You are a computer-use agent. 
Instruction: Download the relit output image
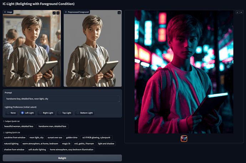tap(237, 12)
